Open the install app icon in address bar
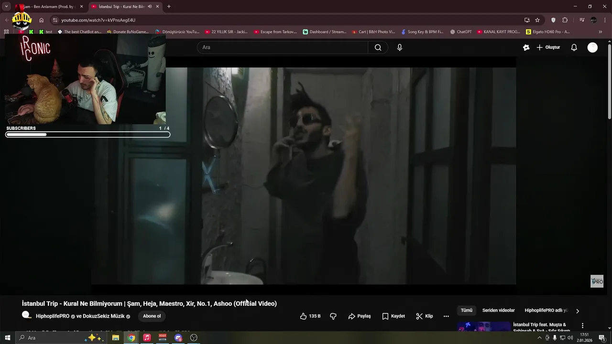Screen dimensions: 612x344 [527, 20]
